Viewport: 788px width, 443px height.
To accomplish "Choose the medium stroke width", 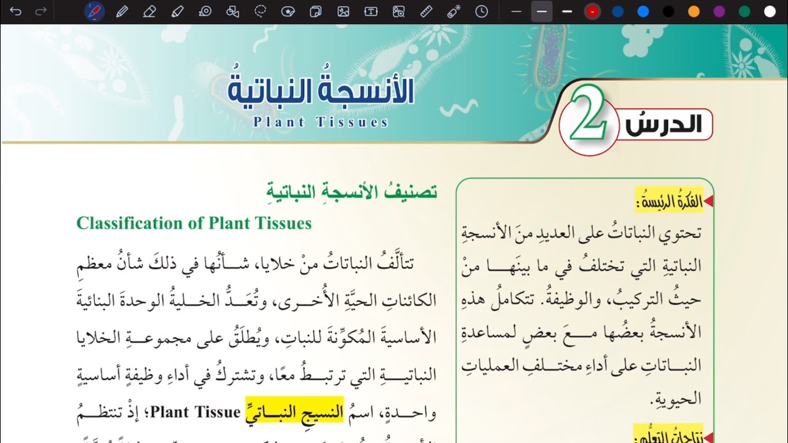I will click(542, 12).
